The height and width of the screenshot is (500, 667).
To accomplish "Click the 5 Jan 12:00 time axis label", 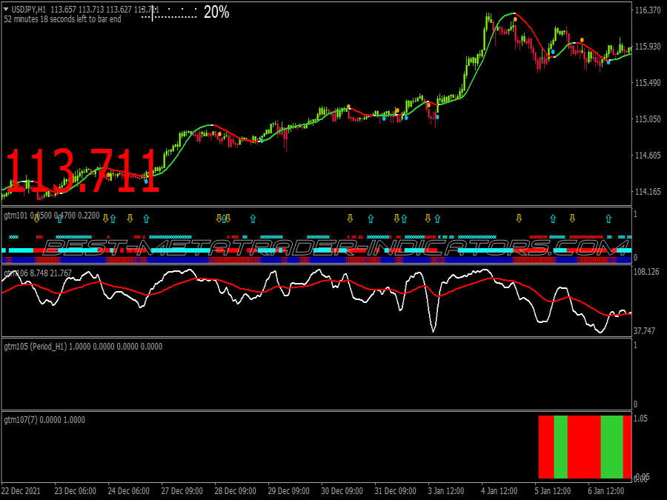I will pos(553,491).
